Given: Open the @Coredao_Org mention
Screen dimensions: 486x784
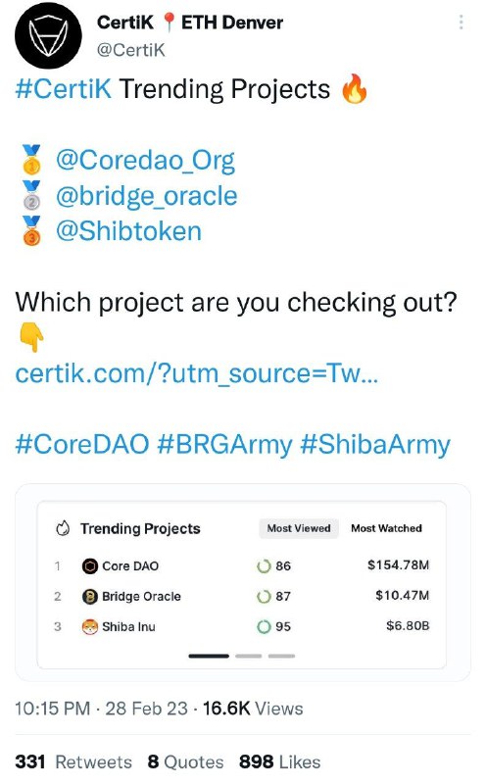Looking at the screenshot, I should coord(145,161).
